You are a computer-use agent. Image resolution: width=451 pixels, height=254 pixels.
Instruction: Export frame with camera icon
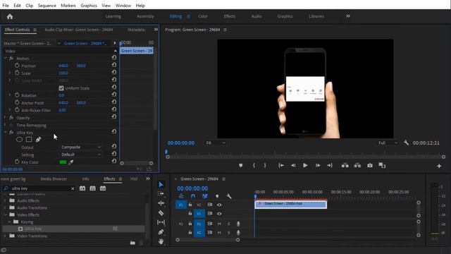tap(370, 165)
